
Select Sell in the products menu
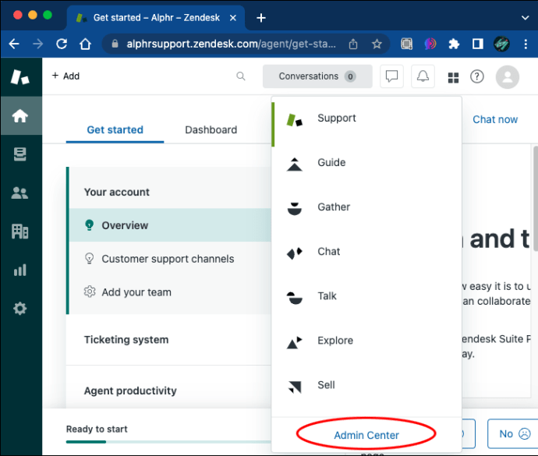click(x=366, y=385)
